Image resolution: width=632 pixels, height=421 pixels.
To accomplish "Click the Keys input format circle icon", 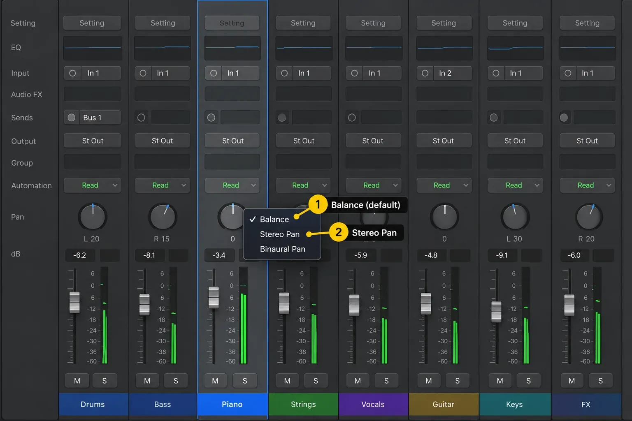I will pyautogui.click(x=496, y=73).
